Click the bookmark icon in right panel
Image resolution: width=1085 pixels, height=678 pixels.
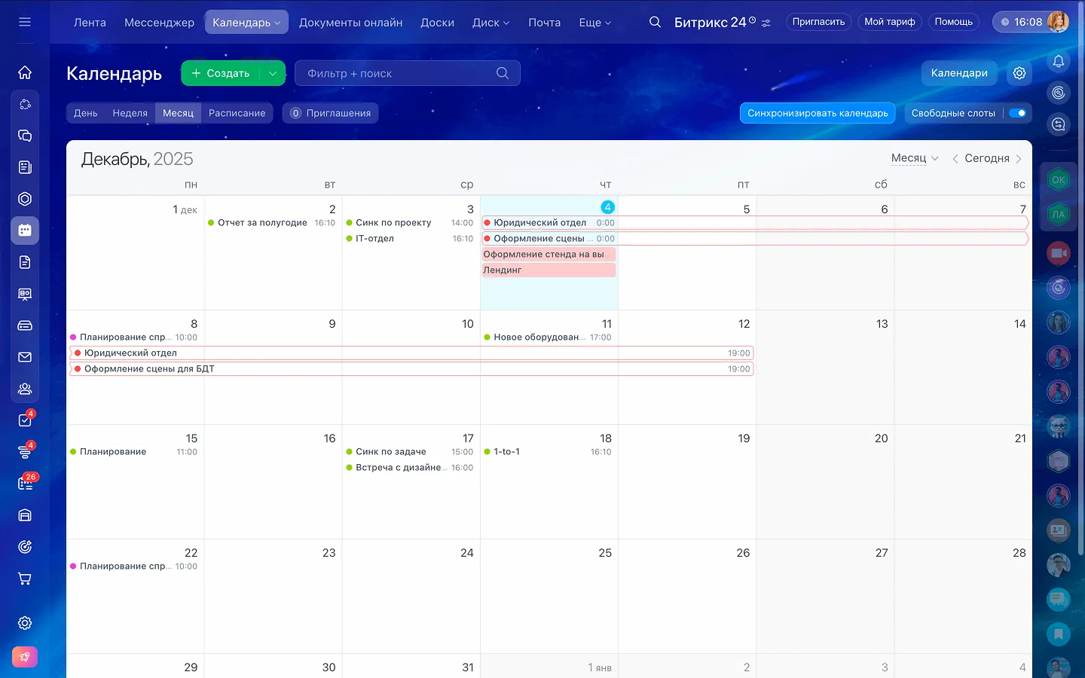[x=1059, y=634]
